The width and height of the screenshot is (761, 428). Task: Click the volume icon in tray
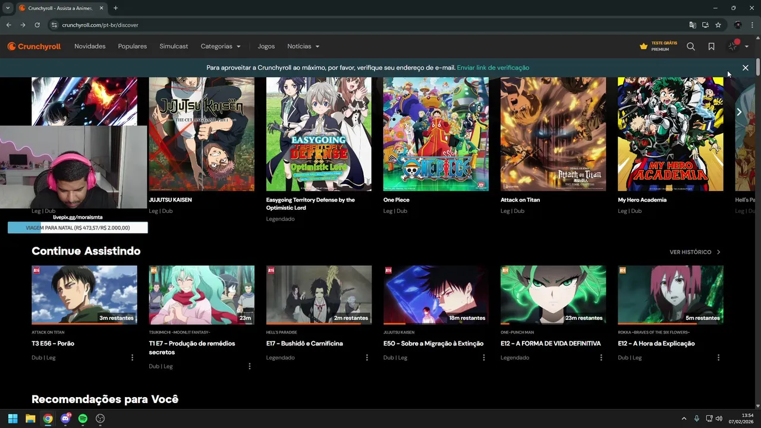pos(719,418)
